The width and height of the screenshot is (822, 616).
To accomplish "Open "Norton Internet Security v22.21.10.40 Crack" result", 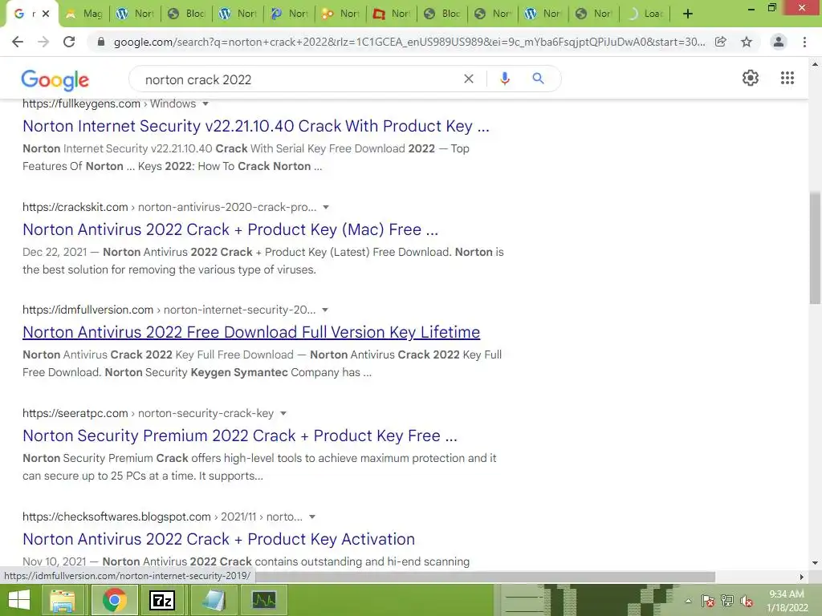I will (256, 126).
